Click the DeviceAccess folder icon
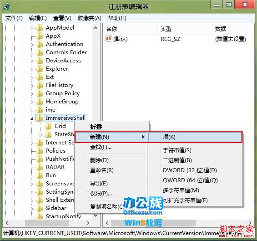The height and width of the screenshot is (241, 257). (40, 61)
